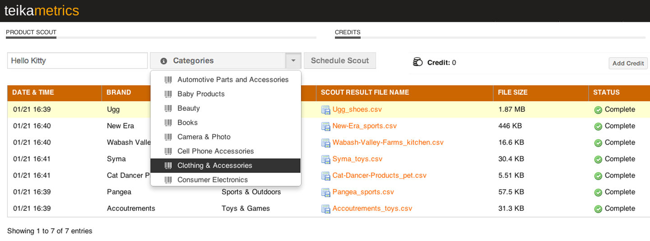Open the Accoutrements_toys.csv result file
The height and width of the screenshot is (241, 650).
pyautogui.click(x=372, y=209)
